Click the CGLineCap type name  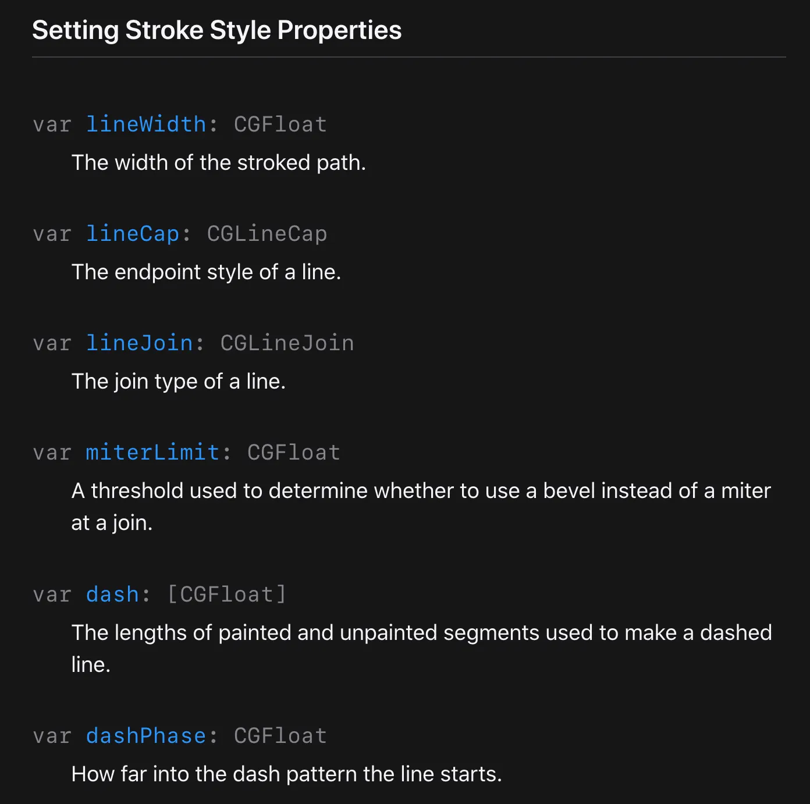point(267,234)
